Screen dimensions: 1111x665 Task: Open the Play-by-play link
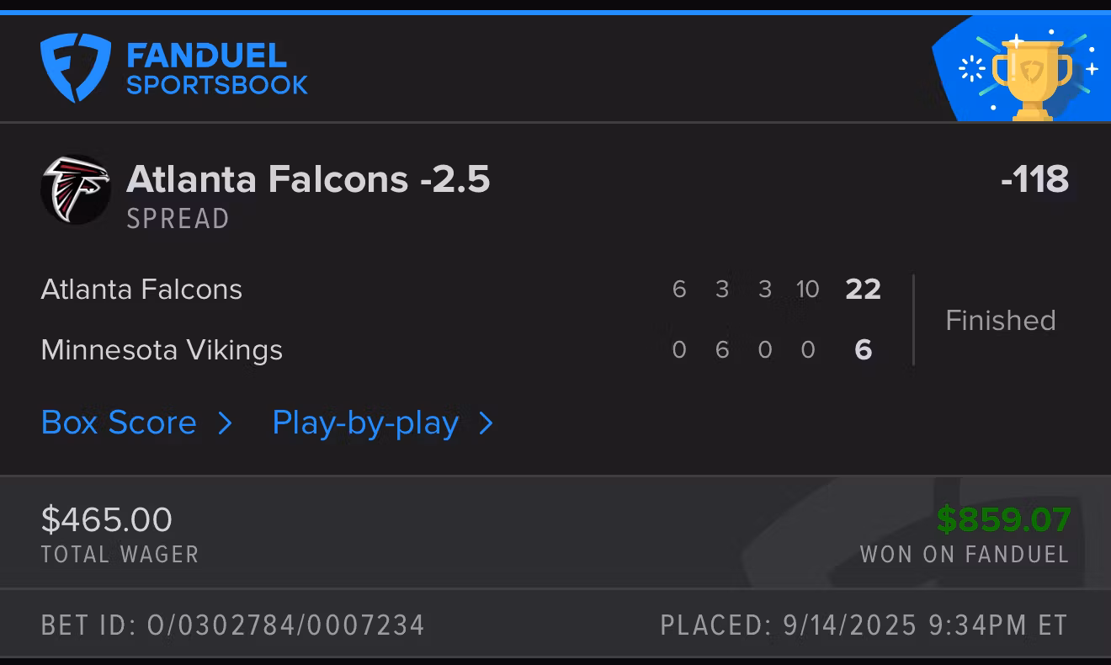pyautogui.click(x=365, y=423)
